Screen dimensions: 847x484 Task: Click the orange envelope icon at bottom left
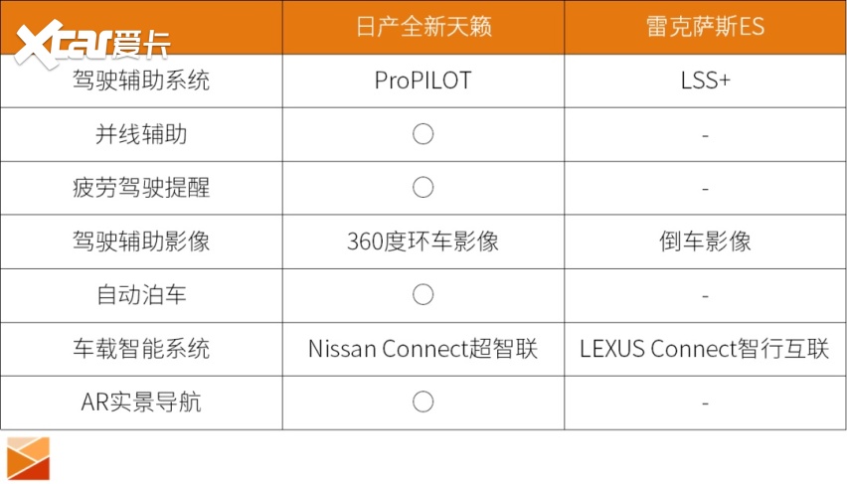[x=28, y=457]
